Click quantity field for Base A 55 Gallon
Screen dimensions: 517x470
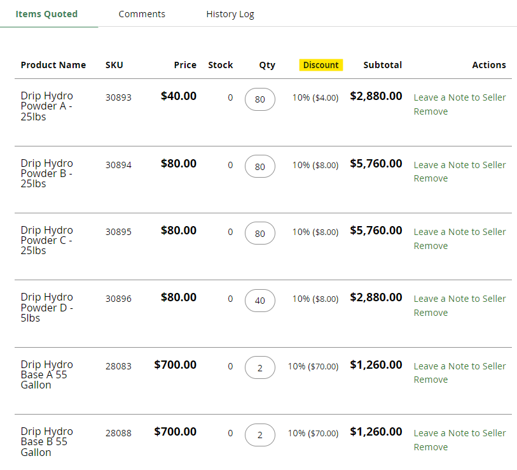pyautogui.click(x=260, y=367)
